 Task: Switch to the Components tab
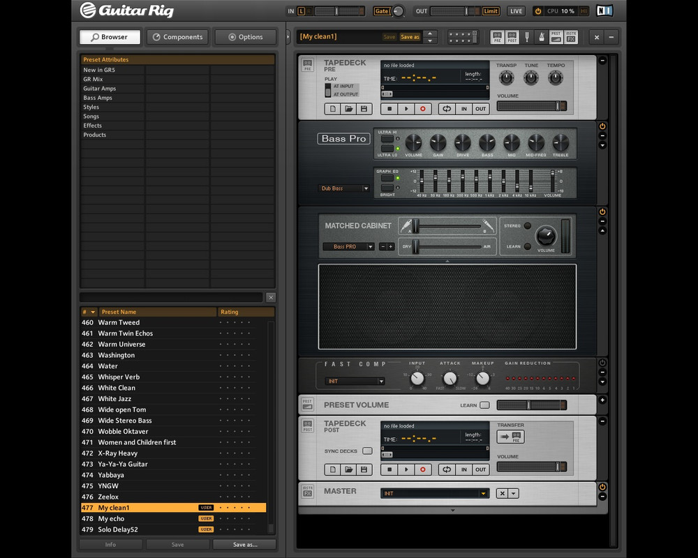[x=177, y=37]
